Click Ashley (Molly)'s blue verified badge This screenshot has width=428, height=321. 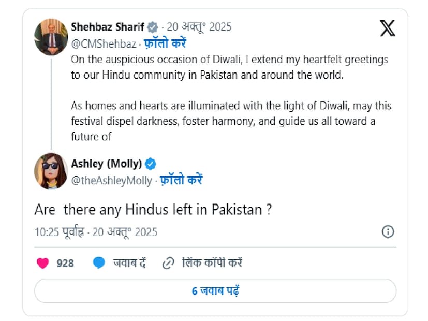150,164
